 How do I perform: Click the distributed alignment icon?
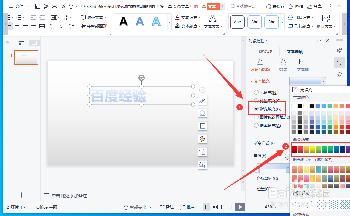(42, 26)
